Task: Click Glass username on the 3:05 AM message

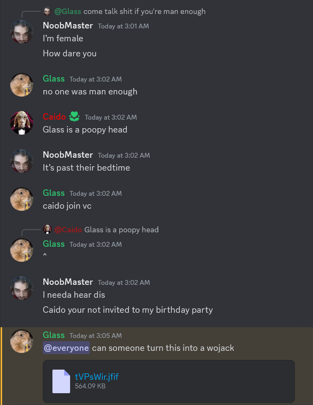Action: point(54,335)
